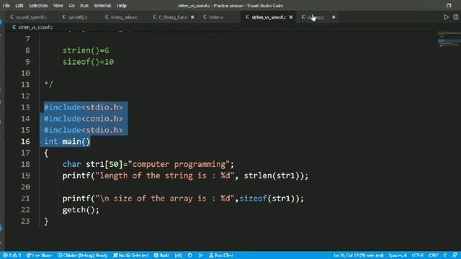Click the CMake Build button
The height and width of the screenshot is (259, 461).
coord(161,255)
